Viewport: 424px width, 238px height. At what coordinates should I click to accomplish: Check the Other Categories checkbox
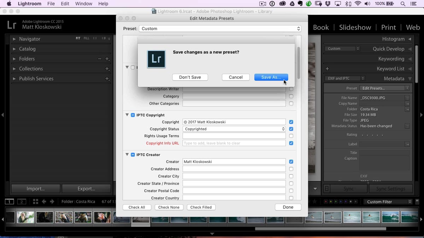[x=291, y=104]
